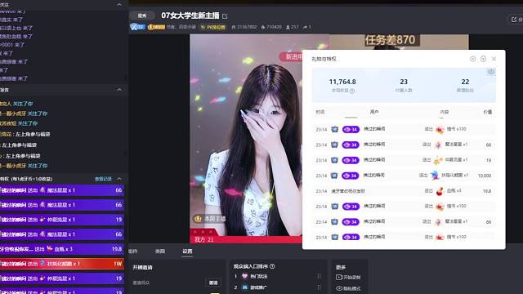The height and width of the screenshot is (294, 523).
Task: Select the 热门玩法 entry
Action: tap(259, 276)
